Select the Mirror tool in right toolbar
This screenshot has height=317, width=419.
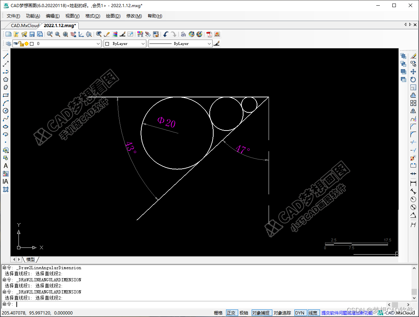[x=413, y=111]
